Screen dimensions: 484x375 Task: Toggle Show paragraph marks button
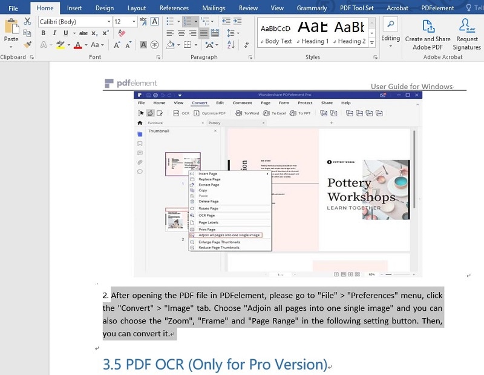pyautogui.click(x=247, y=45)
